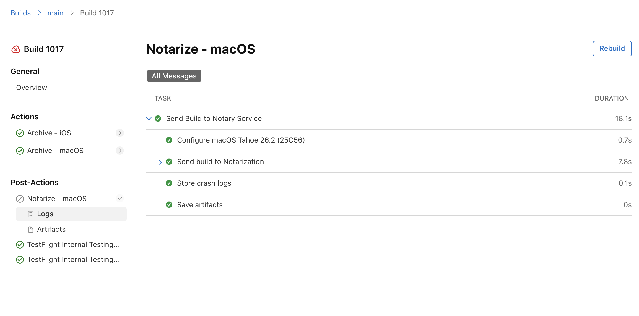
Task: Open the main branch breadcrumb link
Action: coord(55,13)
